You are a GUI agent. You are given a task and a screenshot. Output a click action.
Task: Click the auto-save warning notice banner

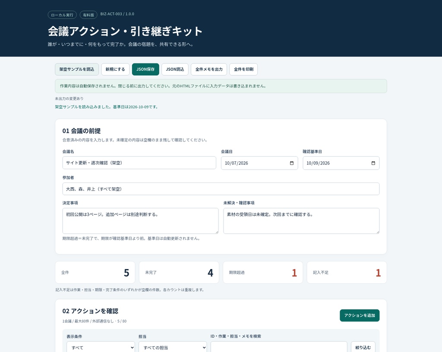(x=221, y=86)
